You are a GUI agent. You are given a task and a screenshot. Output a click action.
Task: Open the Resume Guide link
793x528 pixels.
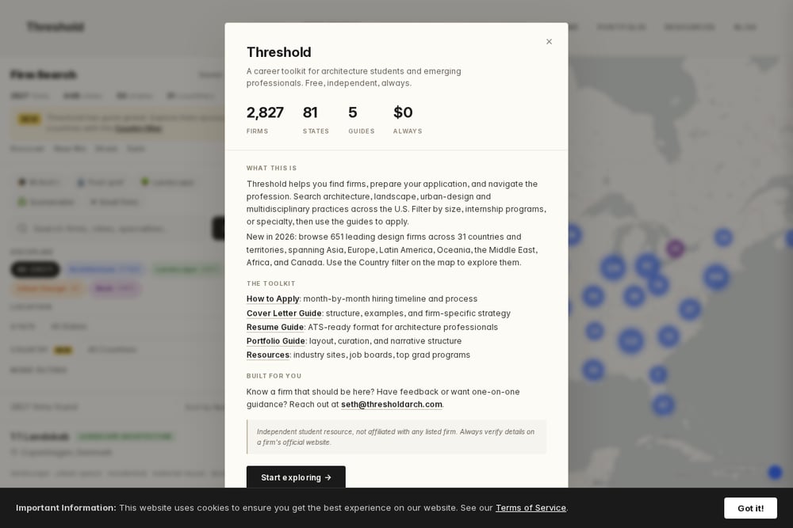coord(275,327)
